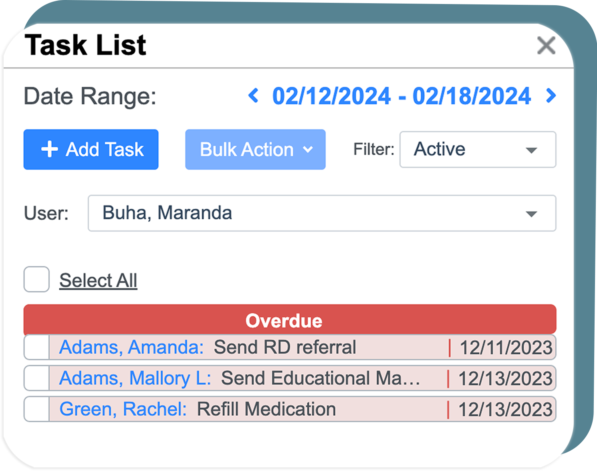Click the X icon to close Task List
Screen dimensions: 597x471
pos(546,45)
